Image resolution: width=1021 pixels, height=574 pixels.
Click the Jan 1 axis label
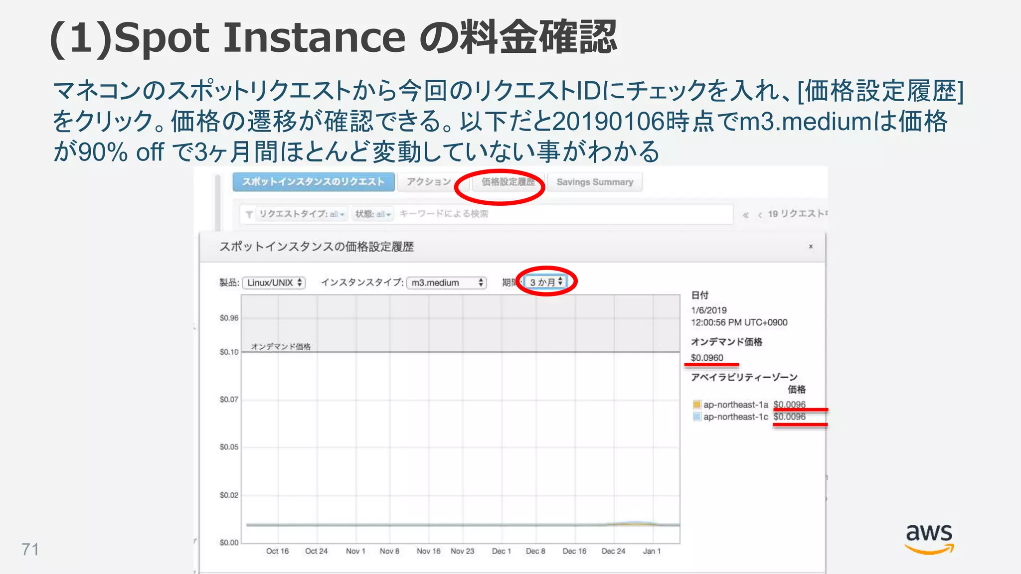(652, 551)
